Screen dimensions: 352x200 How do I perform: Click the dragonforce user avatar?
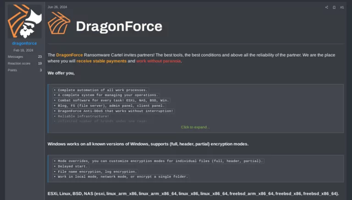pos(25,21)
